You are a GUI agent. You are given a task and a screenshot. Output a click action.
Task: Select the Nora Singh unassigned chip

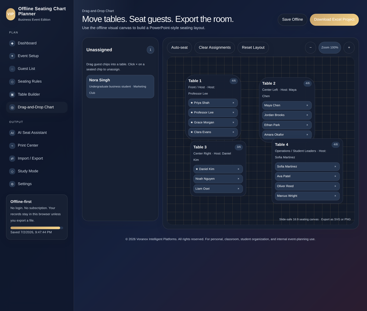120,86
